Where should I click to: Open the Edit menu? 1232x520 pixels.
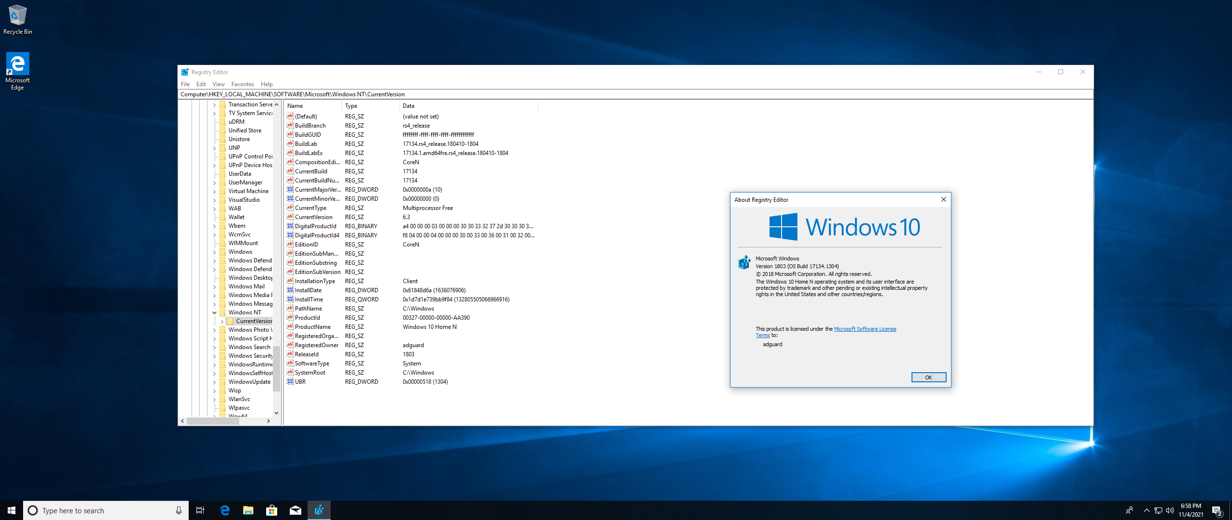[x=201, y=84]
